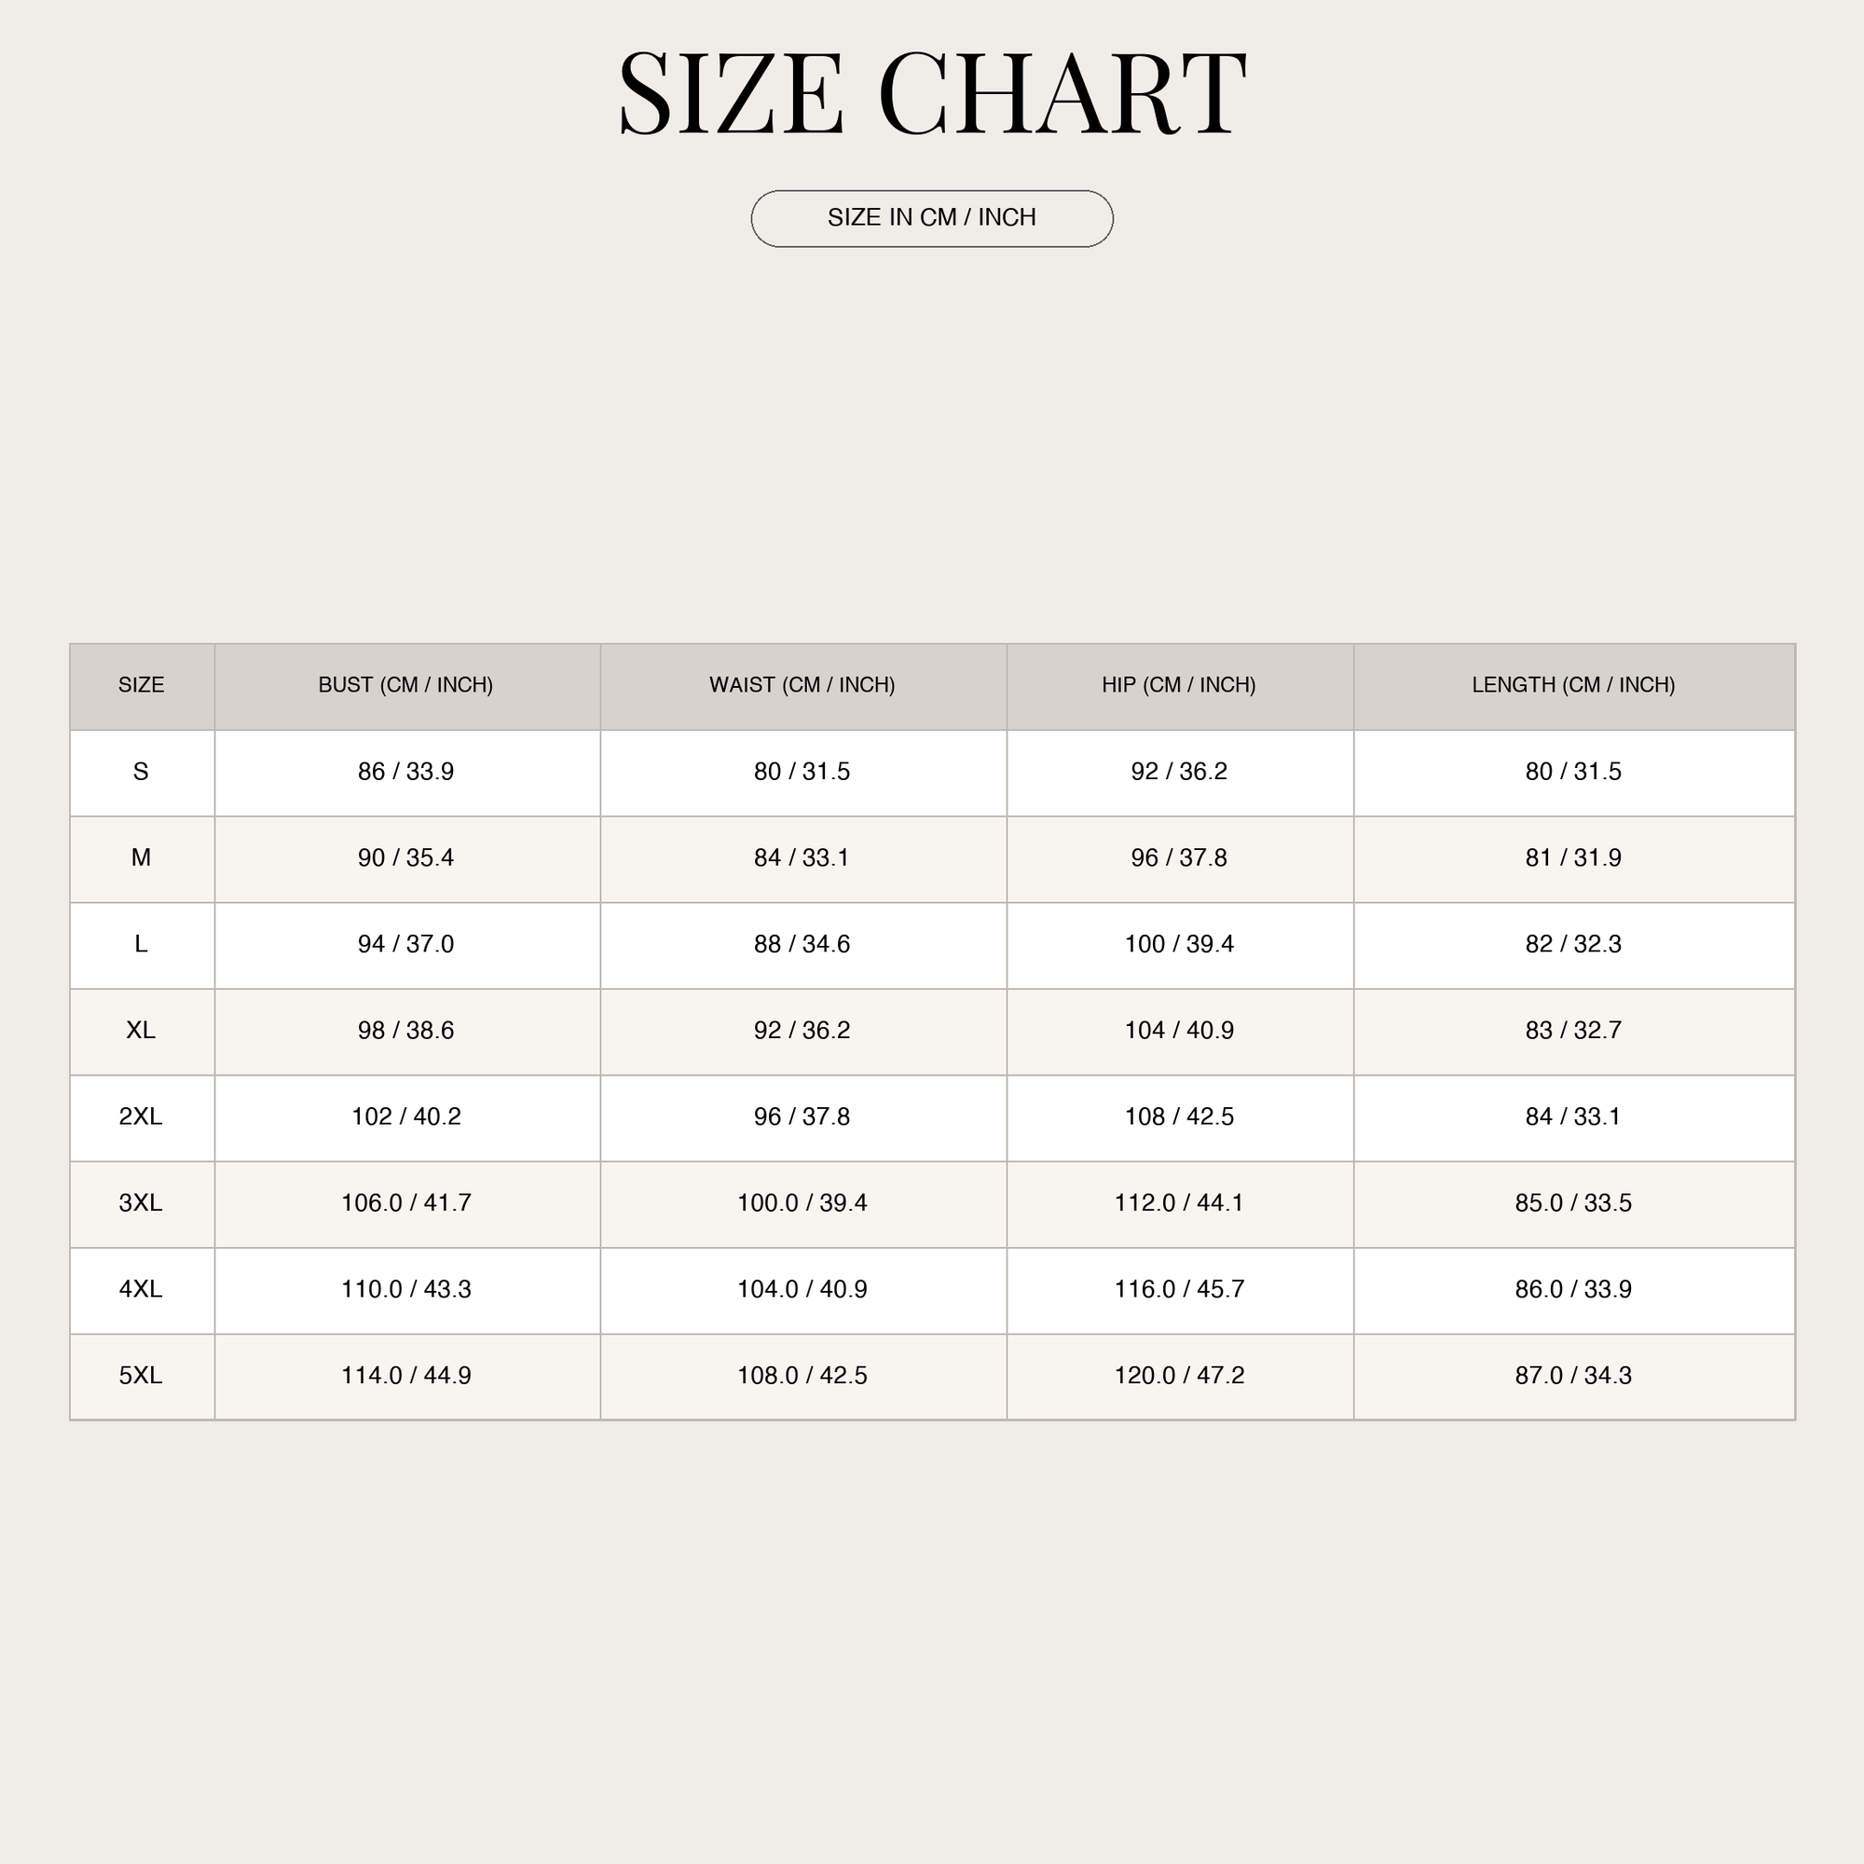
Task: Click hip value 120.0 / 47.2
Action: pyautogui.click(x=1179, y=1376)
